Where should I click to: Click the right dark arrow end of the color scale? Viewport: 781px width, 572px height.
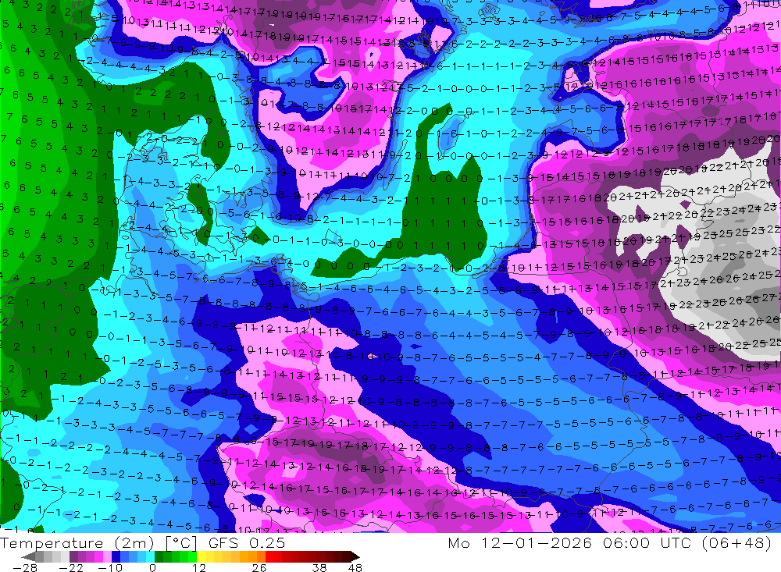click(x=355, y=556)
